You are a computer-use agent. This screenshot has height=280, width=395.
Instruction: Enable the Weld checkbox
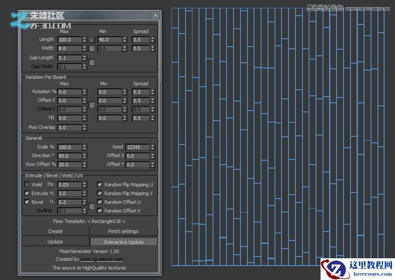pyautogui.click(x=27, y=184)
